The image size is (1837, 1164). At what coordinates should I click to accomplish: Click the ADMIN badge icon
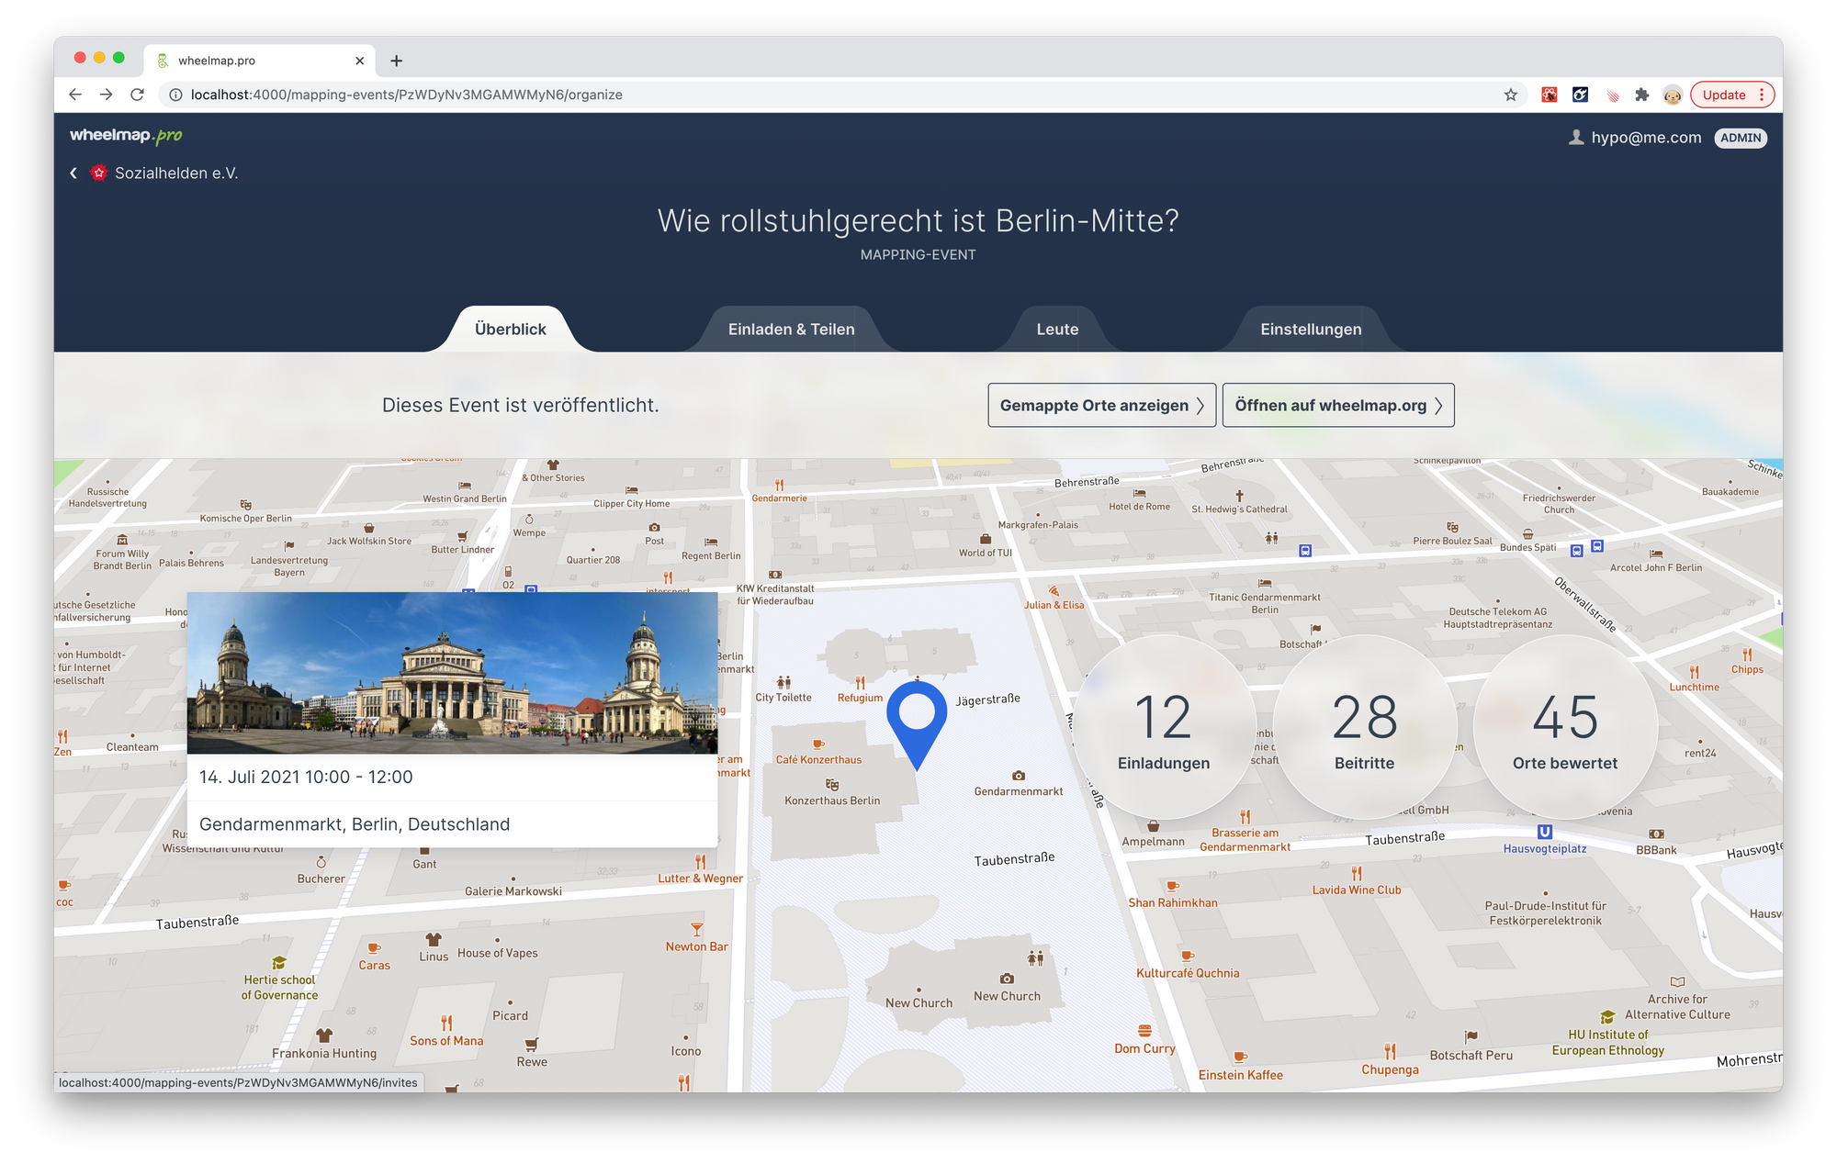(1740, 135)
